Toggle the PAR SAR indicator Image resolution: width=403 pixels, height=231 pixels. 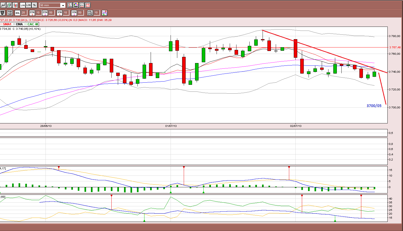(10, 13)
